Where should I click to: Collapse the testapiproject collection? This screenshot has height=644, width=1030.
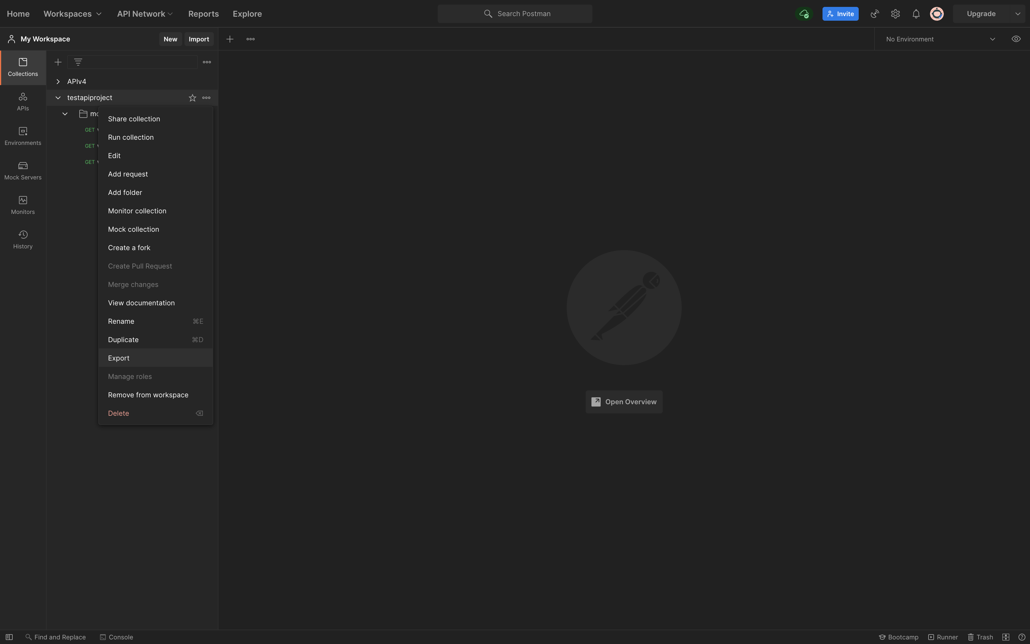pos(58,97)
